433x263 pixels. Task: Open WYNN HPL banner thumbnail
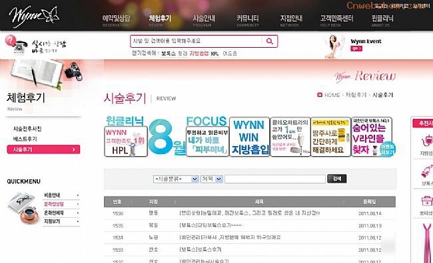coord(126,141)
